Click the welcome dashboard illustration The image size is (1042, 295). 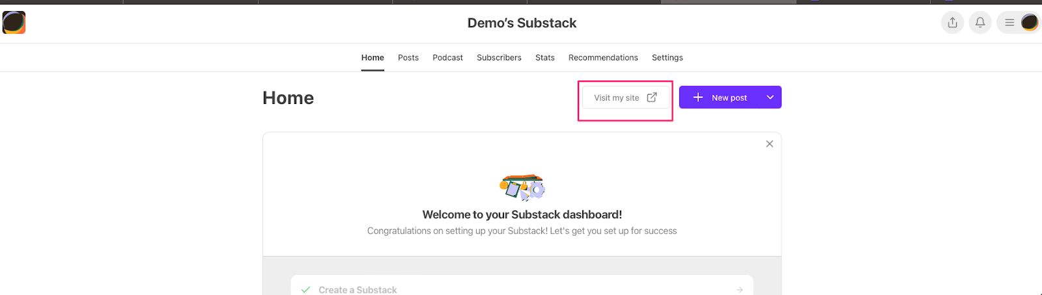(x=522, y=188)
